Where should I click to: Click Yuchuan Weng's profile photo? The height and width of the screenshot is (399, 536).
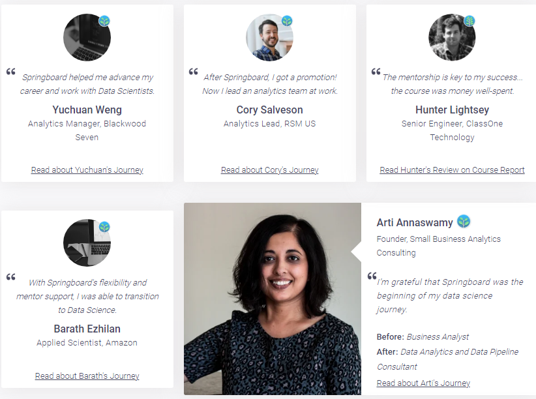pos(85,38)
